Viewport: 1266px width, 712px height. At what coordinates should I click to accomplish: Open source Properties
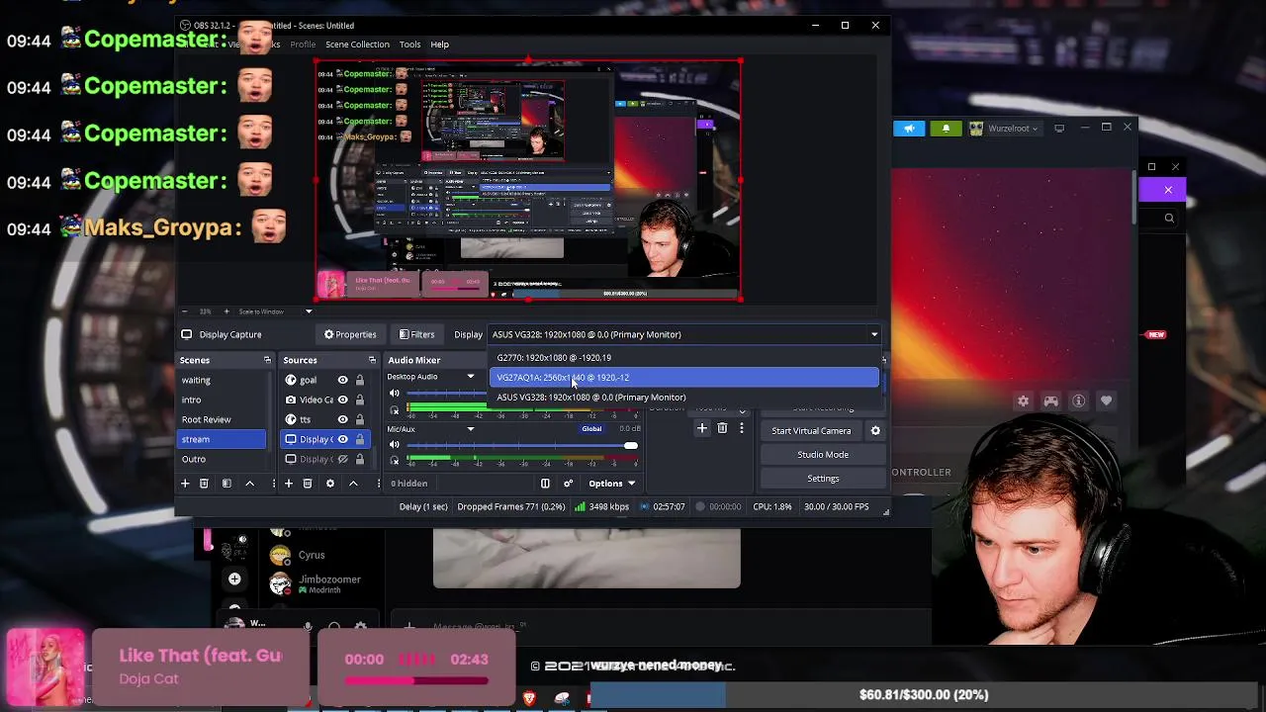[350, 334]
